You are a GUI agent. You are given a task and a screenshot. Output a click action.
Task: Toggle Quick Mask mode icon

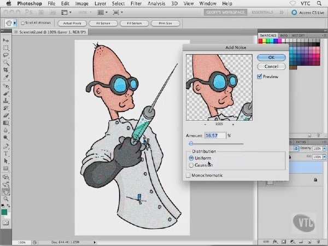[5, 223]
